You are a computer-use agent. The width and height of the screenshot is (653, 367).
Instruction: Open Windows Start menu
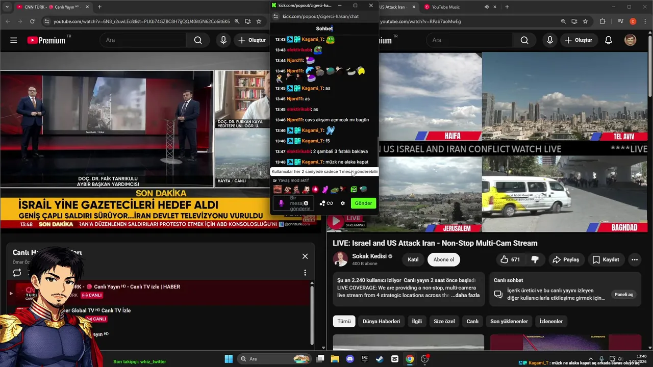coord(229,359)
